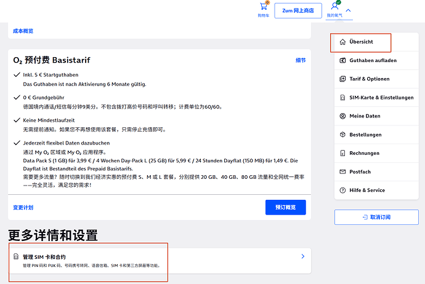Open the 我的氧气 account icon
The width and height of the screenshot is (425, 284).
pos(334,6)
